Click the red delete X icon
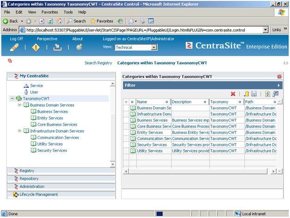 click(x=233, y=94)
